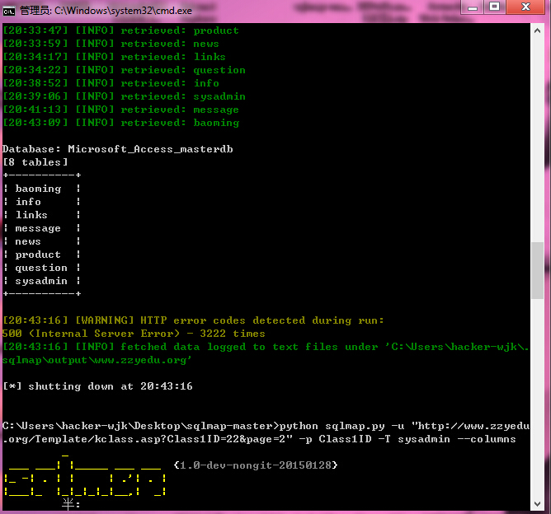Click the scrollbar down arrow
The image size is (551, 514).
[537, 504]
